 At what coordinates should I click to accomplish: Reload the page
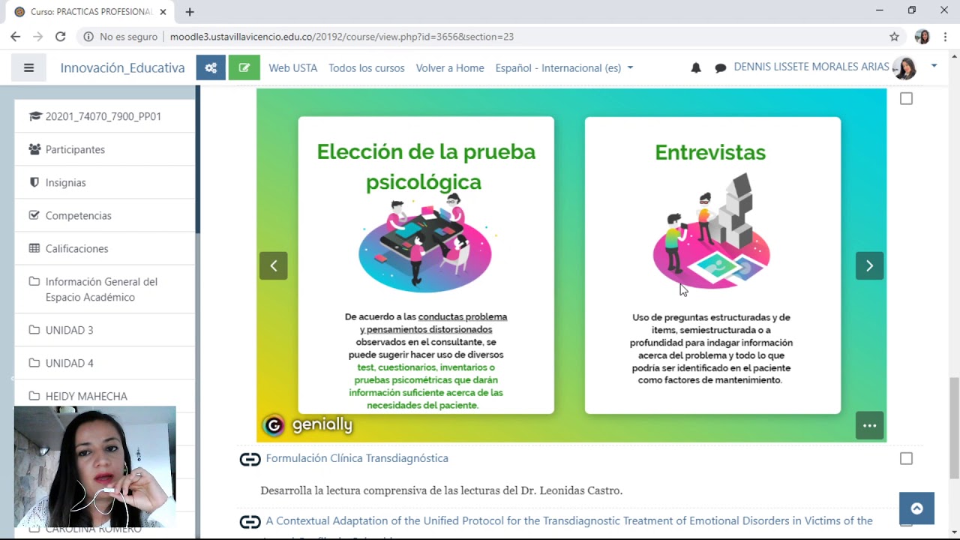click(61, 36)
